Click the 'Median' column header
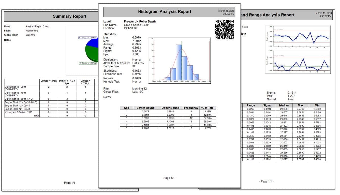340x195 pixels. point(284,105)
